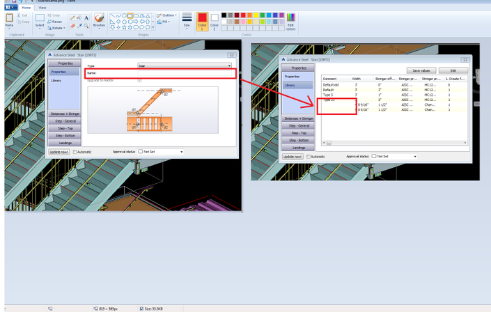This screenshot has width=491, height=312.
Task: Pick the Right arrow shape
Action: (136, 22)
